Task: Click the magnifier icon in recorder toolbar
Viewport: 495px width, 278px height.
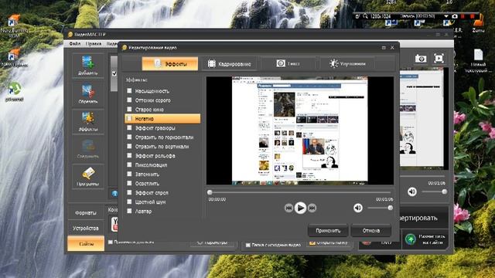Action: (x=365, y=16)
